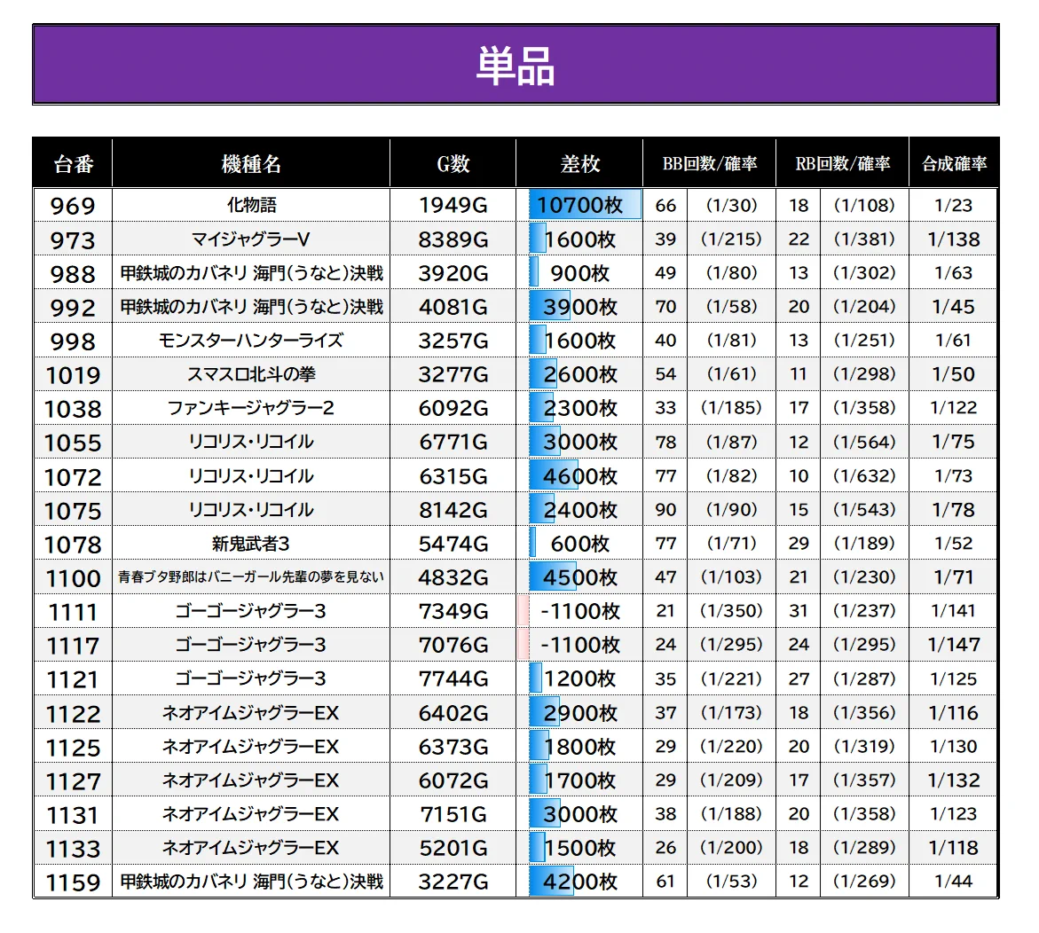Select the 7744G game count

(x=453, y=678)
